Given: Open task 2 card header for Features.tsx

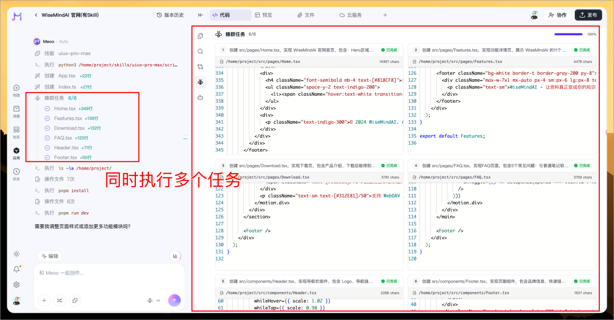Looking at the screenshot, I should tap(502, 50).
